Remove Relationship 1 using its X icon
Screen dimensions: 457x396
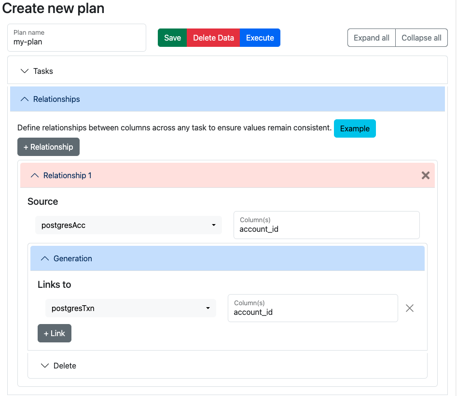tap(425, 175)
